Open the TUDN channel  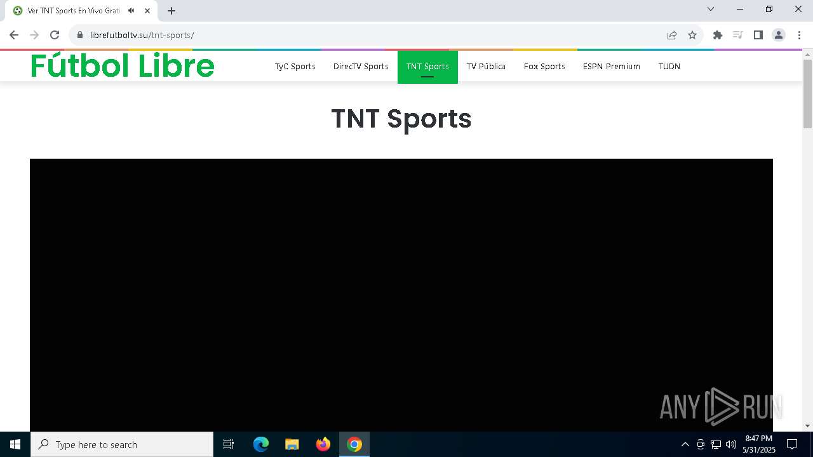669,67
